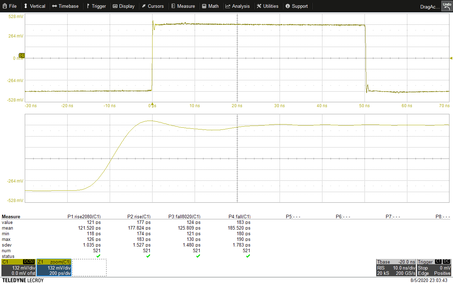453x283 pixels.
Task: Select the P2:rise(C1) measurement column
Action: coord(139,216)
